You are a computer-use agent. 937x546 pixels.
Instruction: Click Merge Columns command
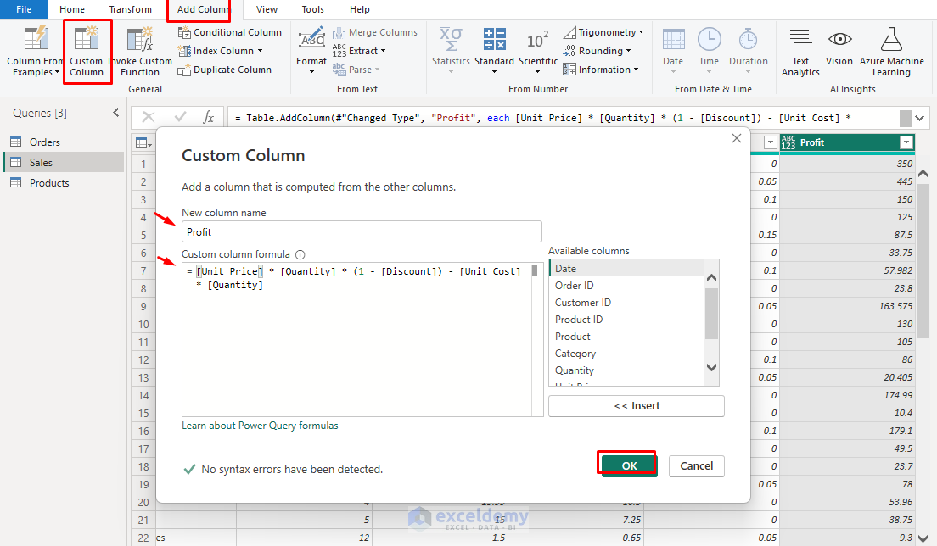375,32
